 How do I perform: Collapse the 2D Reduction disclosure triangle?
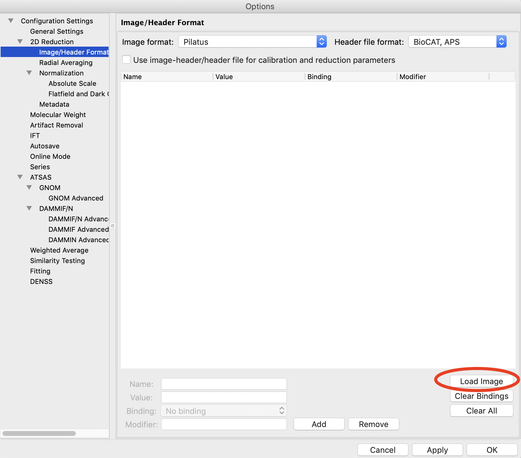point(20,42)
